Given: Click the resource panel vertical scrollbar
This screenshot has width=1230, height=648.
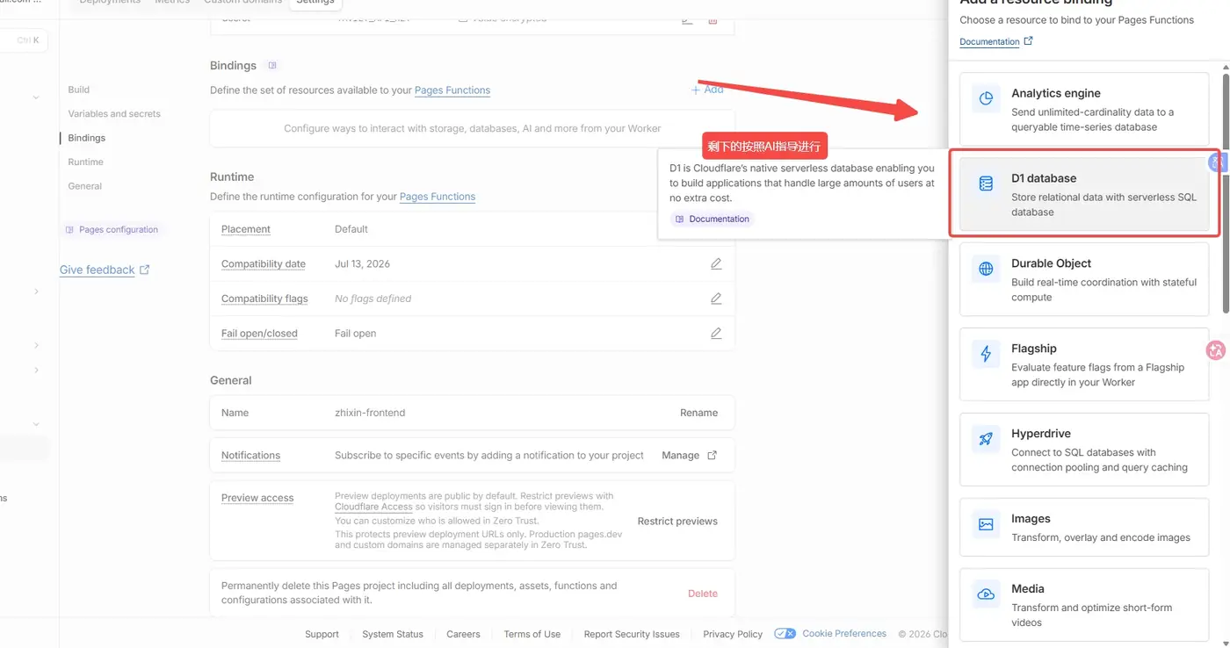Looking at the screenshot, I should tap(1226, 193).
